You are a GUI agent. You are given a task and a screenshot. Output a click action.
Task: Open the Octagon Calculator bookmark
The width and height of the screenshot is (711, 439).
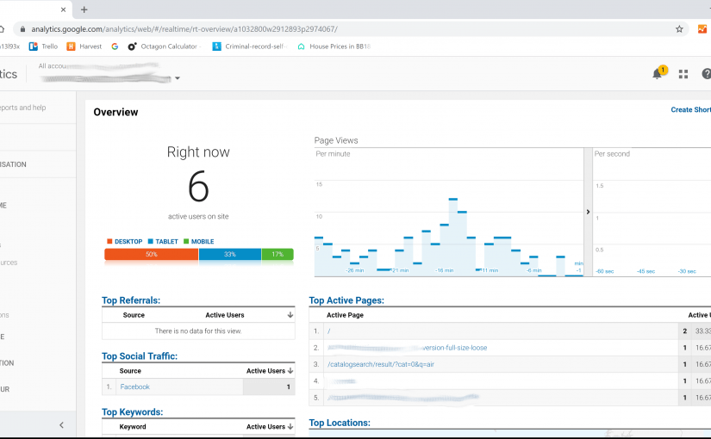pyautogui.click(x=162, y=46)
